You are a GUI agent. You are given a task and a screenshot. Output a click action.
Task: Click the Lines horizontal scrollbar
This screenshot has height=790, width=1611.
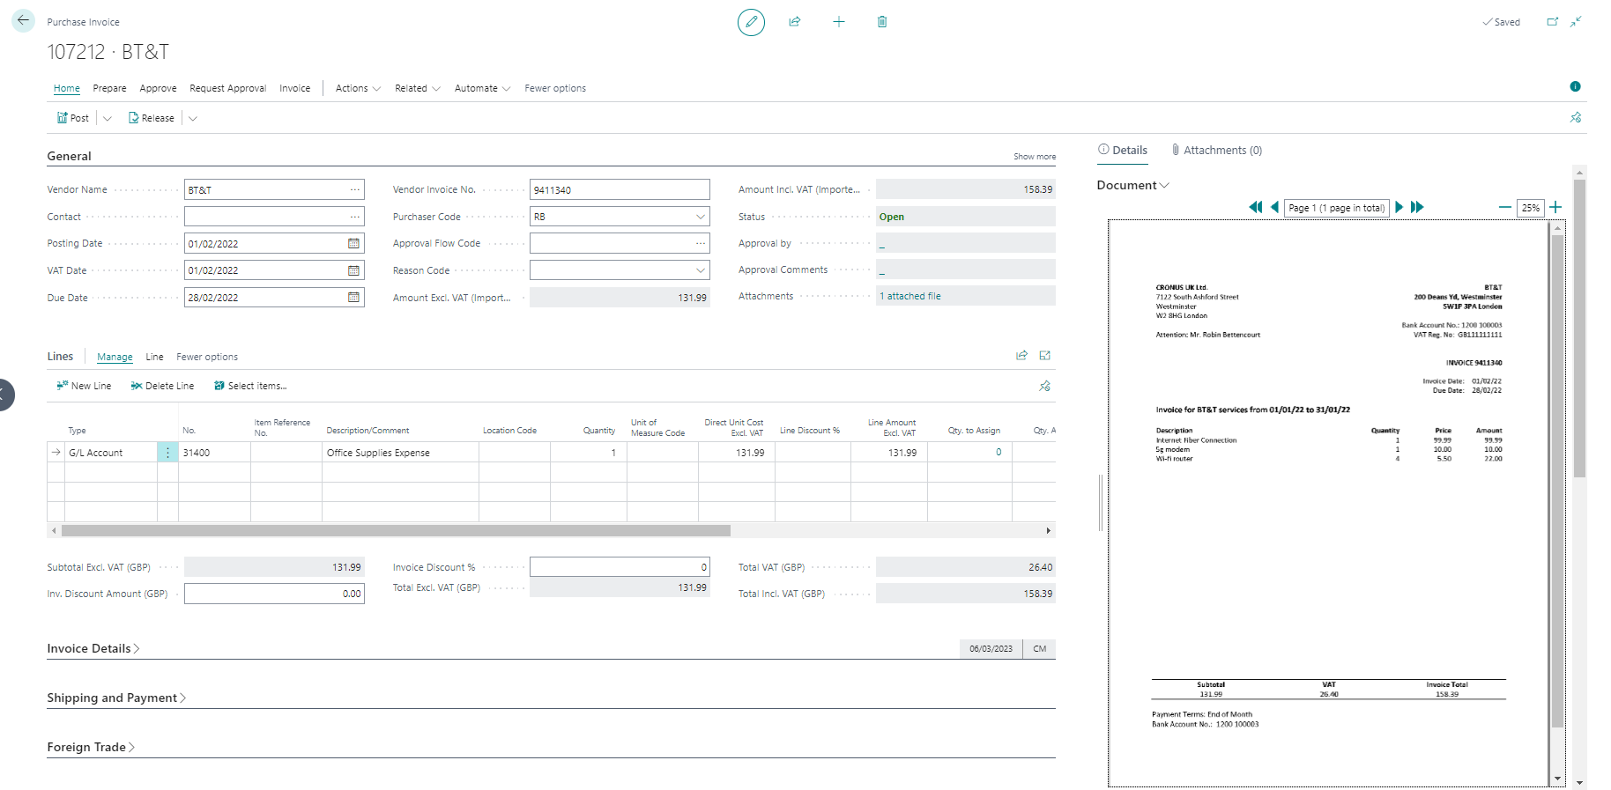396,530
